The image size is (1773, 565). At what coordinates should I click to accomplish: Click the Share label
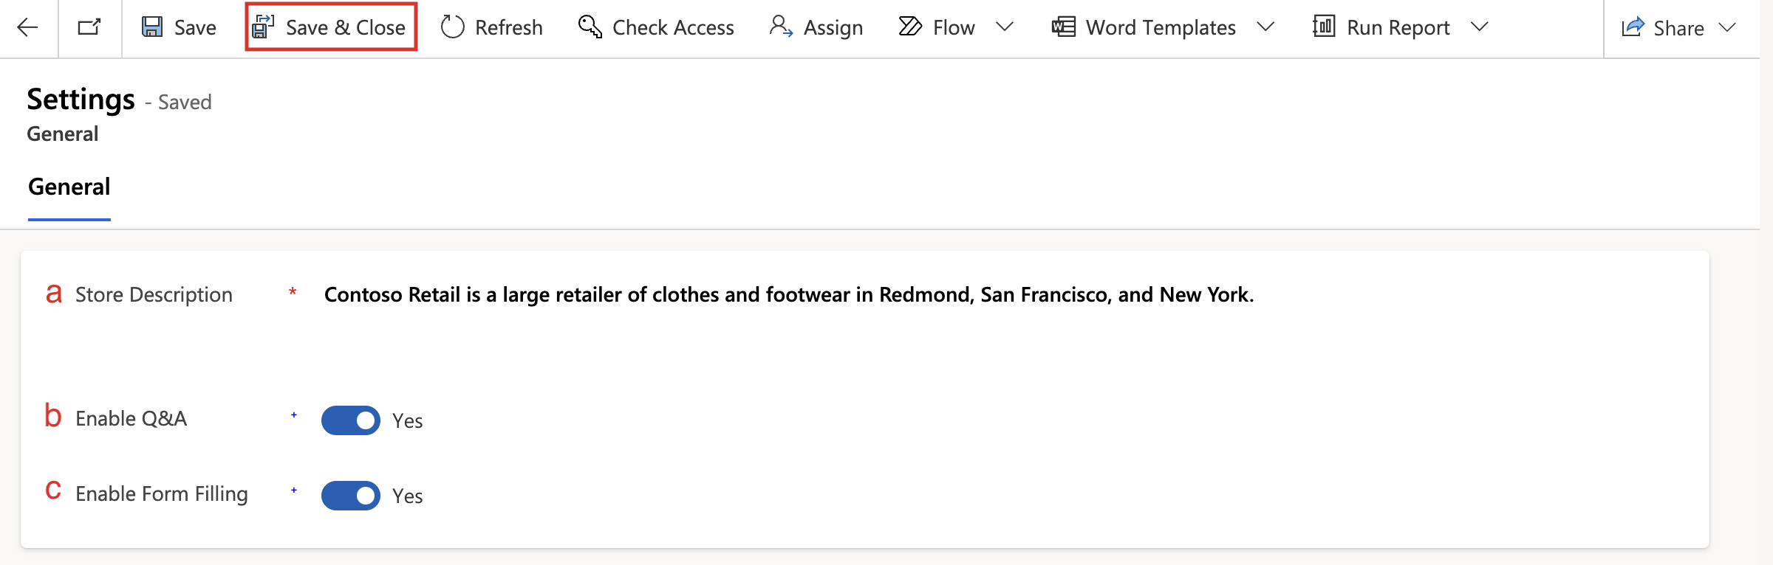click(1678, 28)
